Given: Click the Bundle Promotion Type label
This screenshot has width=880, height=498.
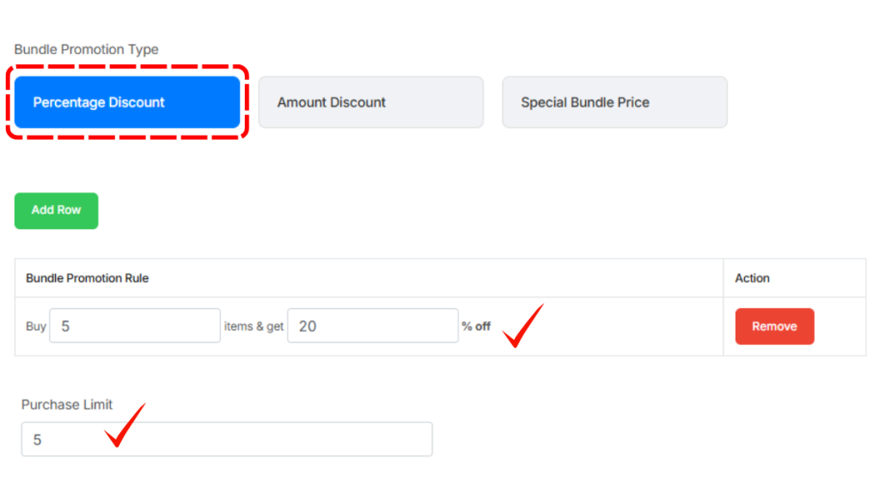Looking at the screenshot, I should point(86,50).
